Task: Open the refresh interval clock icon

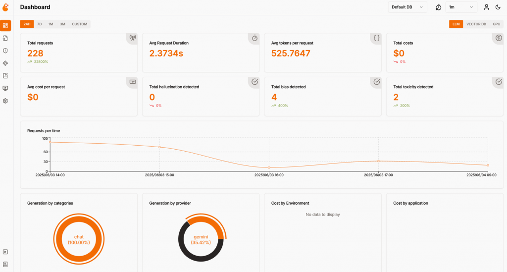Action: coord(439,7)
